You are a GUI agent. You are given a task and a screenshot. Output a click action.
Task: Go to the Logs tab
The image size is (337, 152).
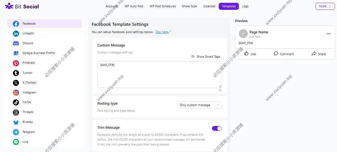coord(245,6)
